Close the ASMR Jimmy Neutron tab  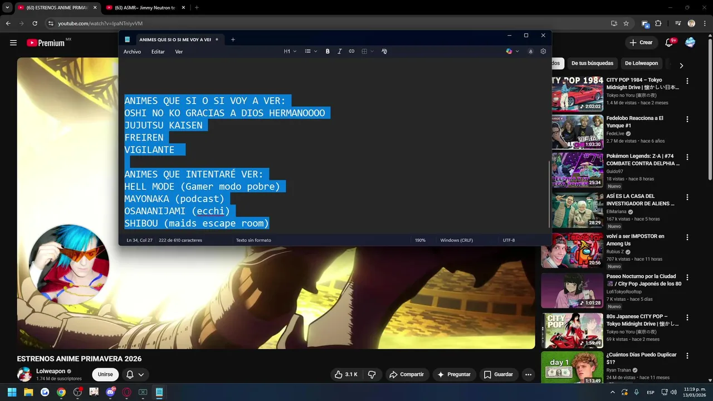point(183,8)
